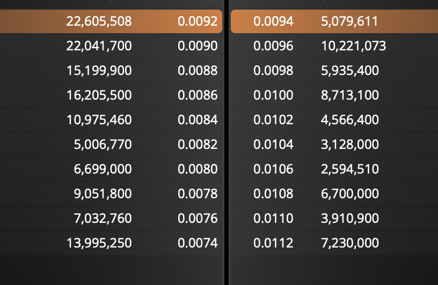Image resolution: width=438 pixels, height=285 pixels.
Task: Select ask volume 10,221,073
Action: coord(353,46)
